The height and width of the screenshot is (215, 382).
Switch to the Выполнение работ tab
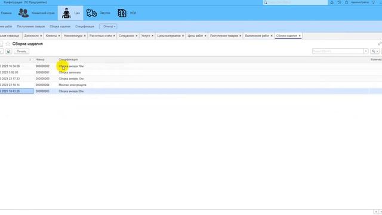click(x=257, y=36)
